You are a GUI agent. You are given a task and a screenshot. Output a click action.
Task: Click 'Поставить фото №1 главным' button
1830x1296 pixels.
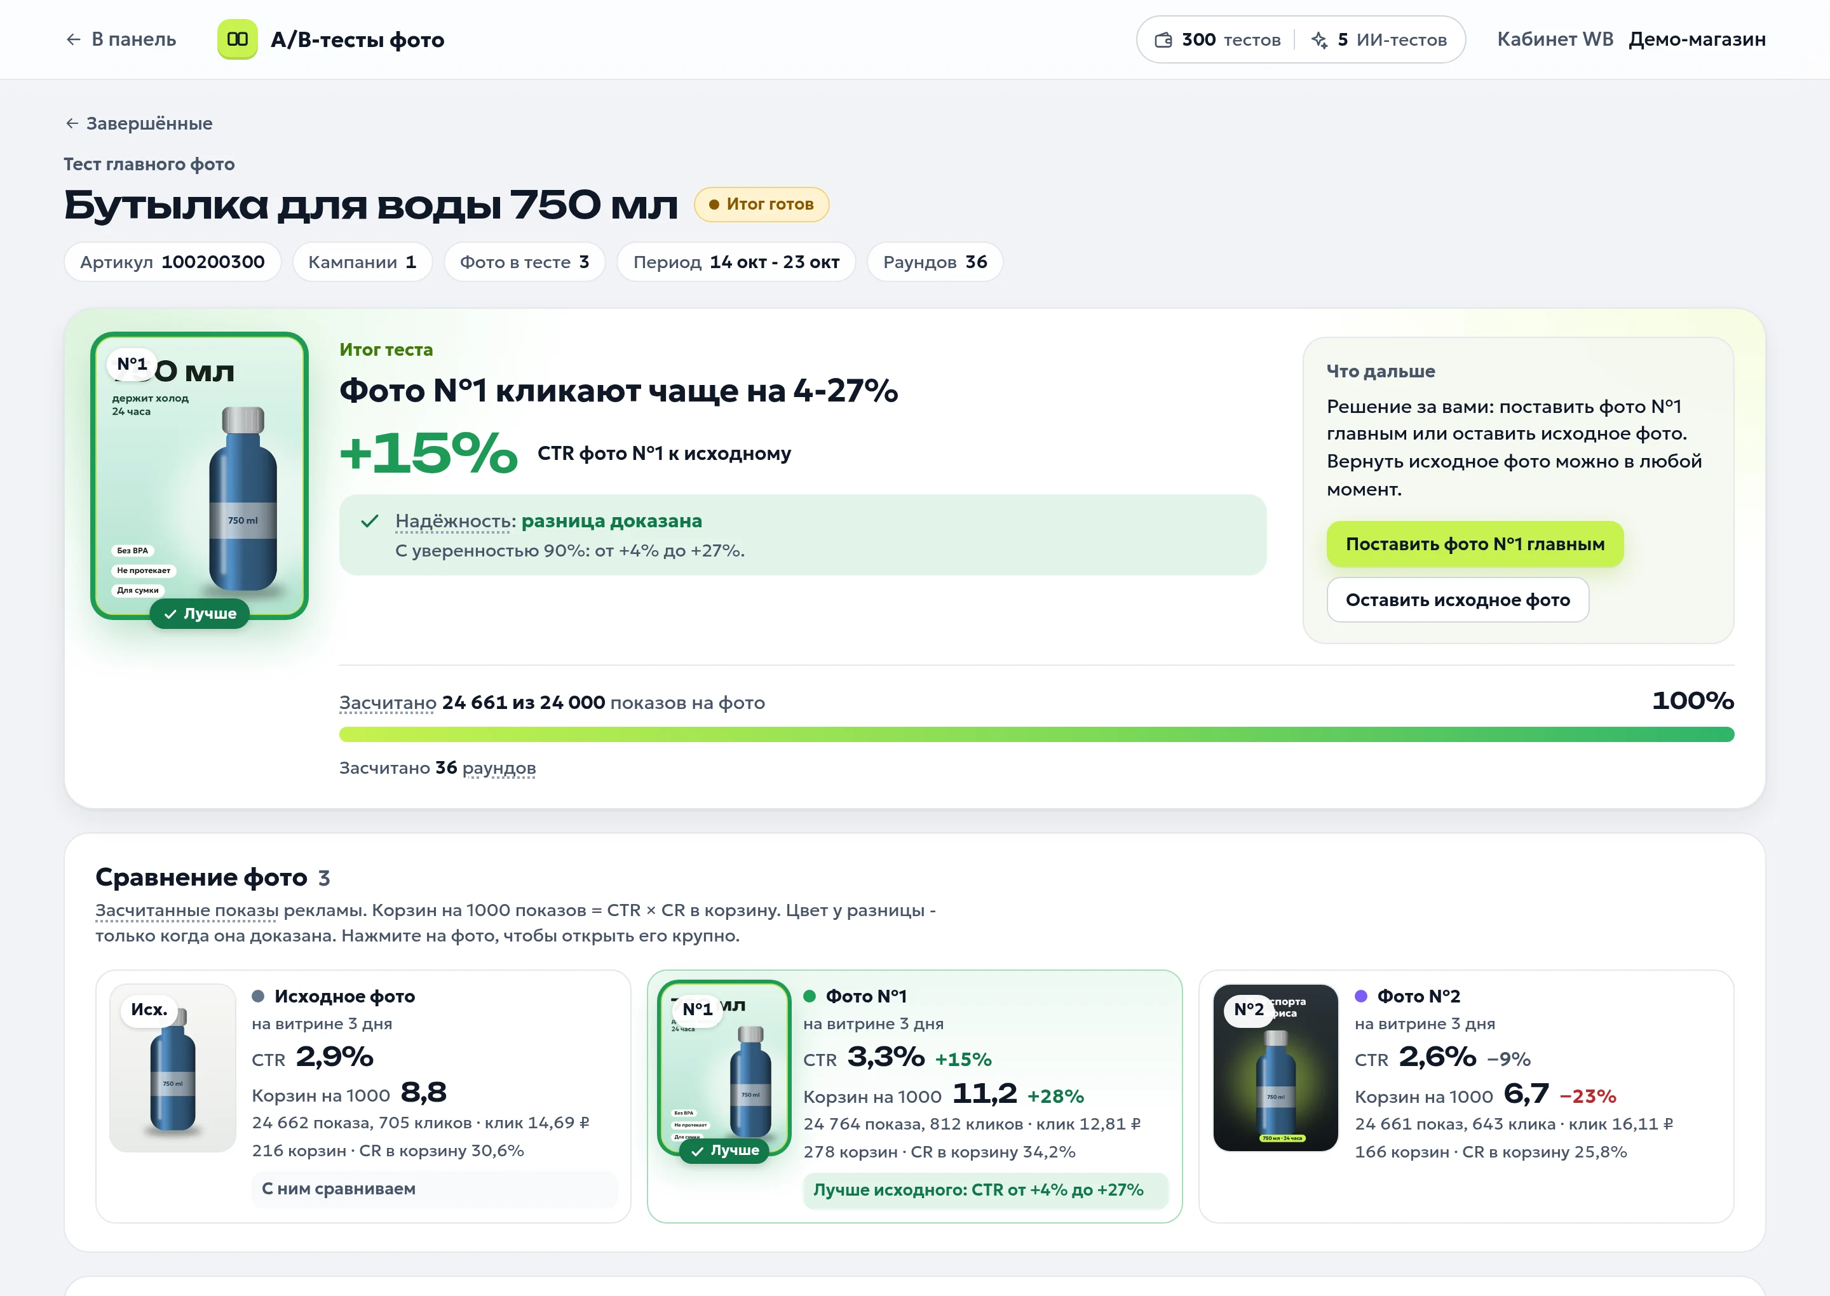tap(1475, 544)
